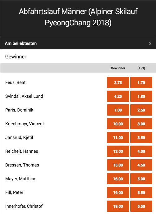Choose Svindal top-3 odds 1.80

click(141, 96)
